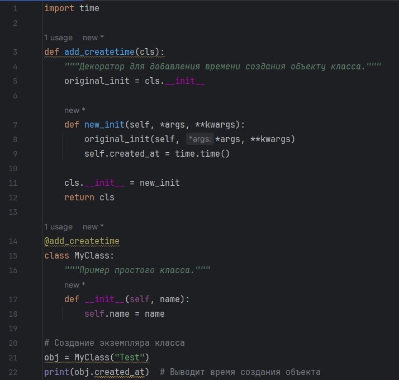Click the Пример простого класса docstring
The height and width of the screenshot is (380, 399).
[137, 270]
